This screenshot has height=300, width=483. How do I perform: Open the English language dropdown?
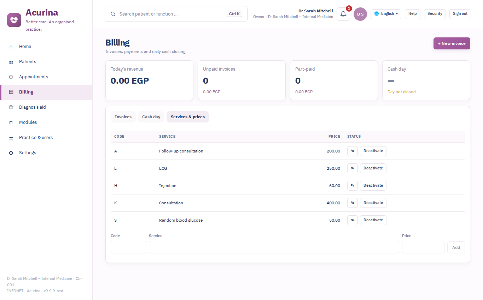click(386, 14)
